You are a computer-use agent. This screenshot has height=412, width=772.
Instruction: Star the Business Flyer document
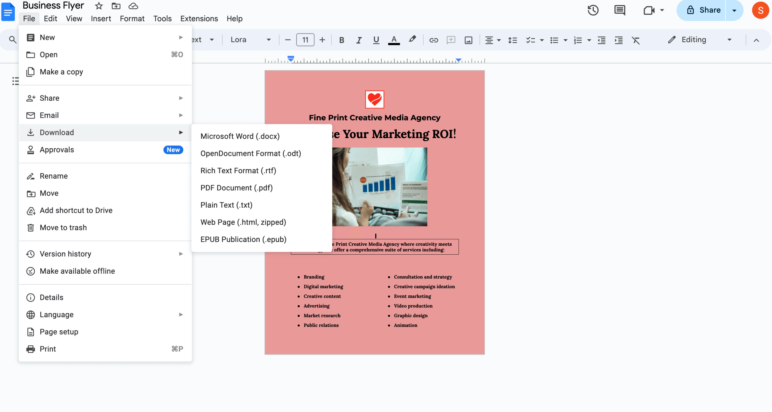[x=98, y=6]
